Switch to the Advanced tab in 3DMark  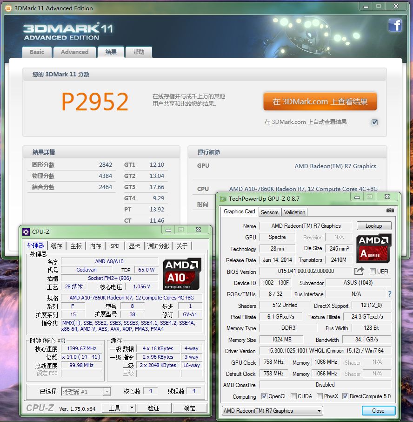[x=75, y=52]
